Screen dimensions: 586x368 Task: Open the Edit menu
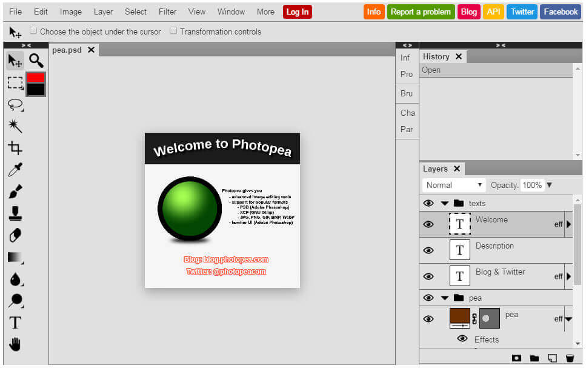pyautogui.click(x=41, y=12)
